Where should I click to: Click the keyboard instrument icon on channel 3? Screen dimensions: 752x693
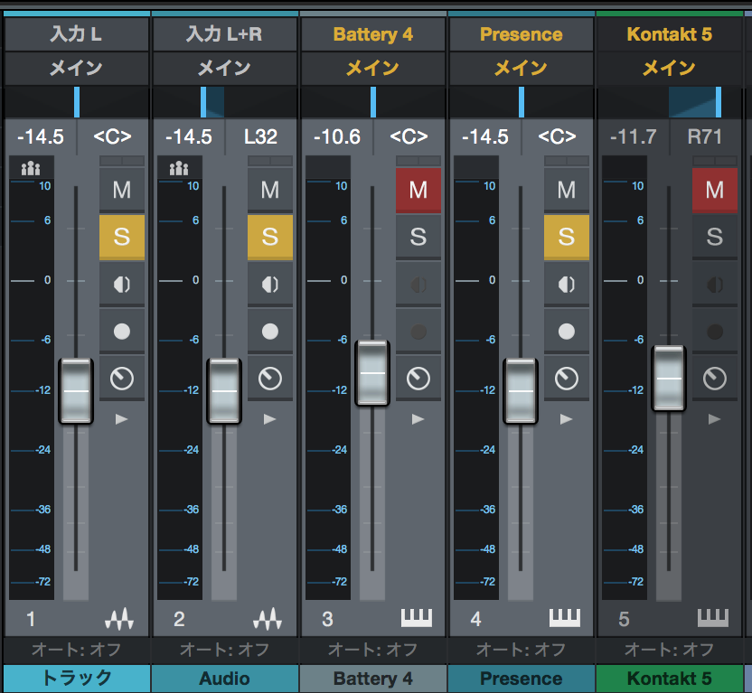tap(417, 618)
